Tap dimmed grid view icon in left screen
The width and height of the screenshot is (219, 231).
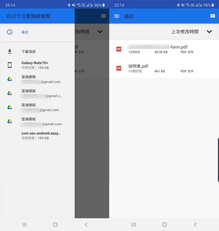pyautogui.click(x=103, y=16)
